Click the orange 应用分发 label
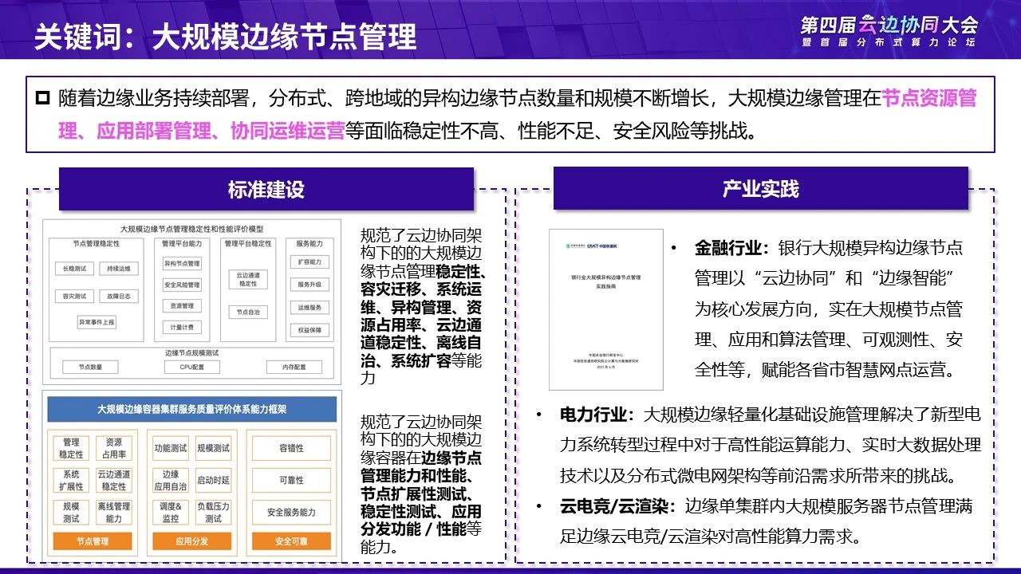This screenshot has width=1021, height=574. tap(191, 541)
